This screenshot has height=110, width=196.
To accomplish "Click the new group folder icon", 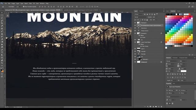I will [156, 107].
